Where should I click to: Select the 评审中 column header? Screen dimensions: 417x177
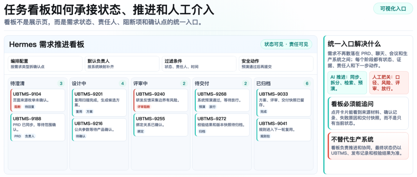tap(141, 83)
